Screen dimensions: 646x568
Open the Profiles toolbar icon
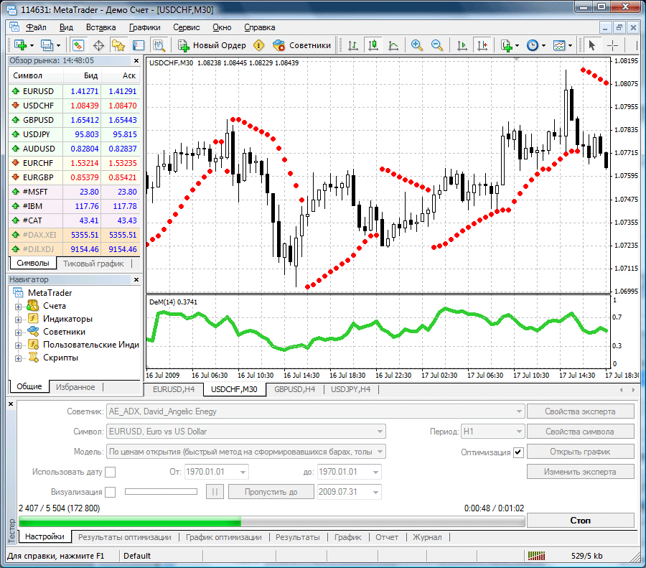(x=47, y=45)
